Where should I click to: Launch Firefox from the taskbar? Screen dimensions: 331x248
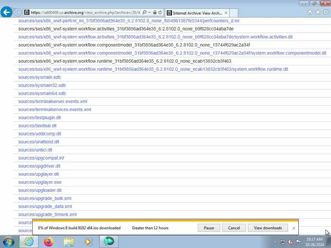(48, 242)
